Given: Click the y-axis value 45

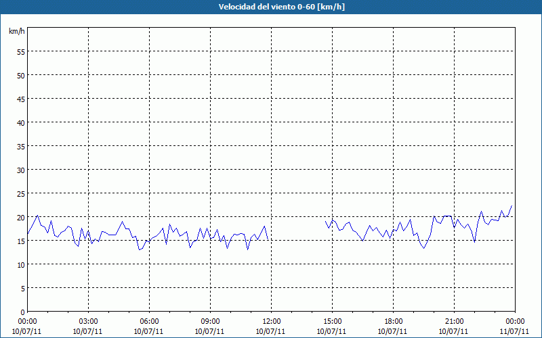Looking at the screenshot, I should tap(21, 99).
